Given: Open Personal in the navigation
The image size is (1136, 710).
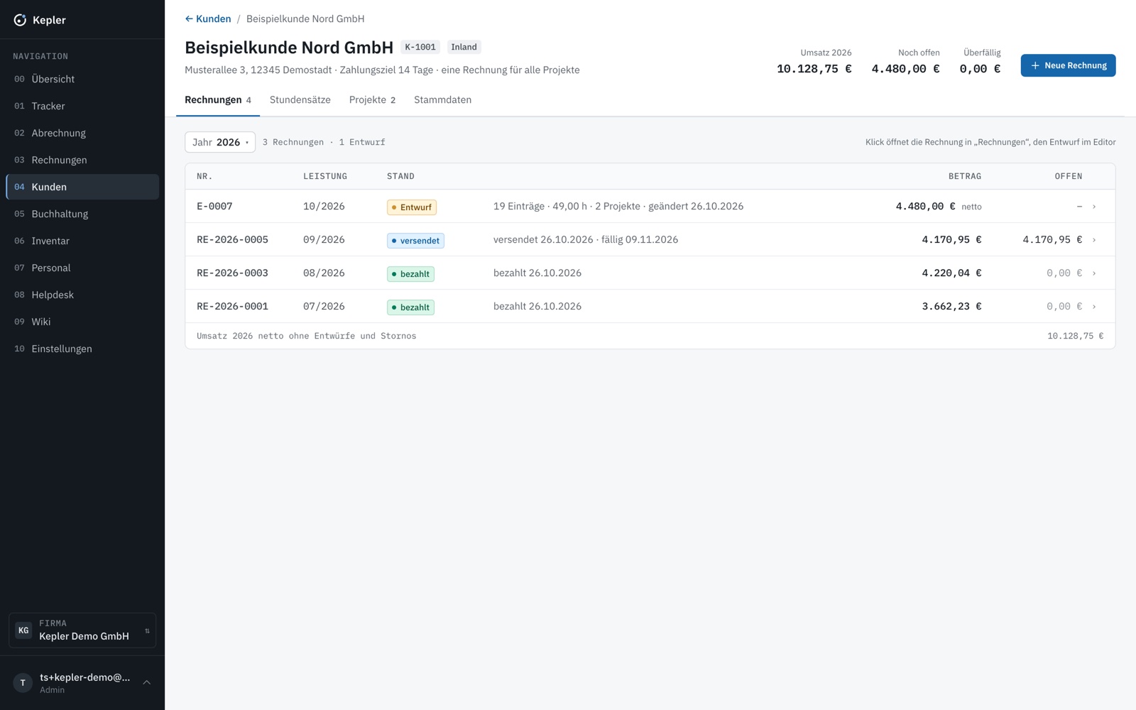Looking at the screenshot, I should click(x=82, y=268).
